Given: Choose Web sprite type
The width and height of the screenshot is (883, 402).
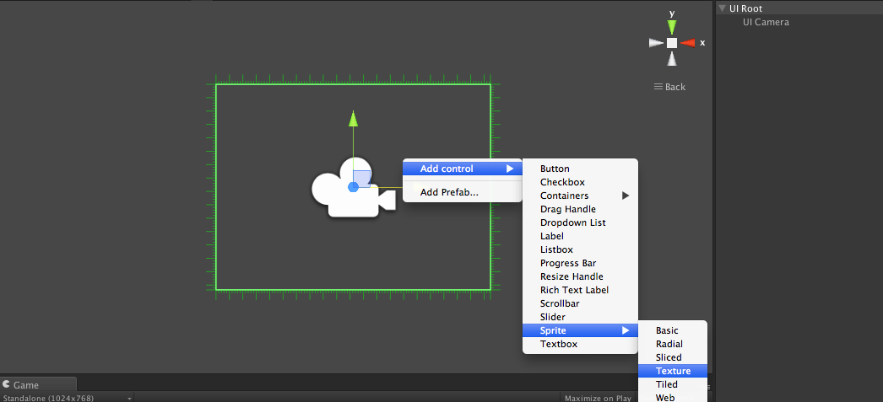Looking at the screenshot, I should point(673,397).
